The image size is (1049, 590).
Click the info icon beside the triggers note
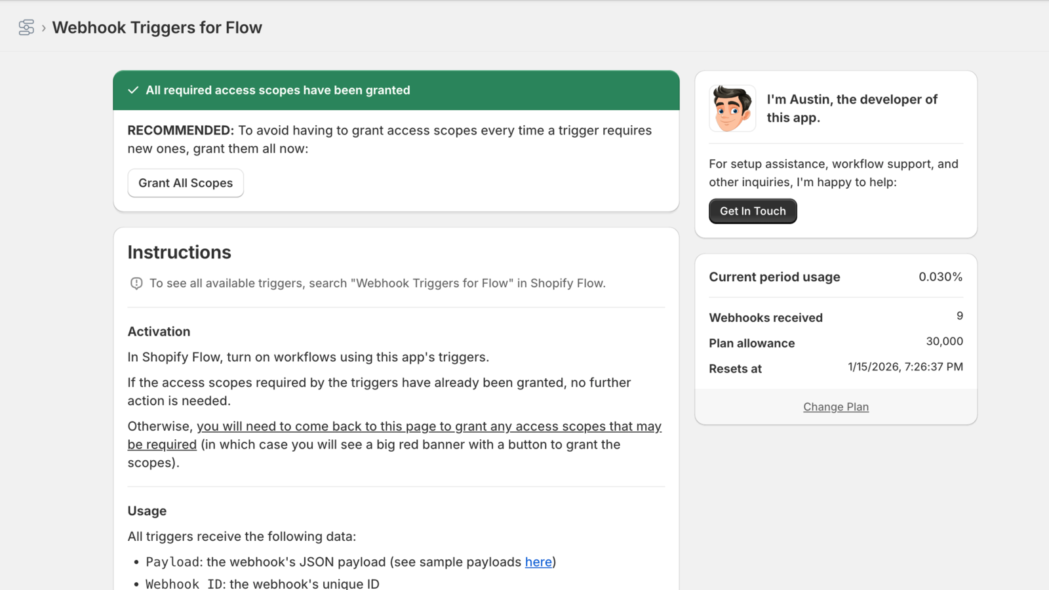[136, 283]
